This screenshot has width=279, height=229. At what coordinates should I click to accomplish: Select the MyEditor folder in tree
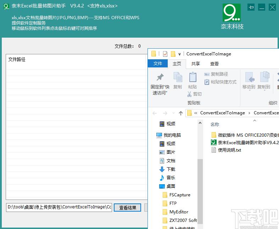pos(175,212)
